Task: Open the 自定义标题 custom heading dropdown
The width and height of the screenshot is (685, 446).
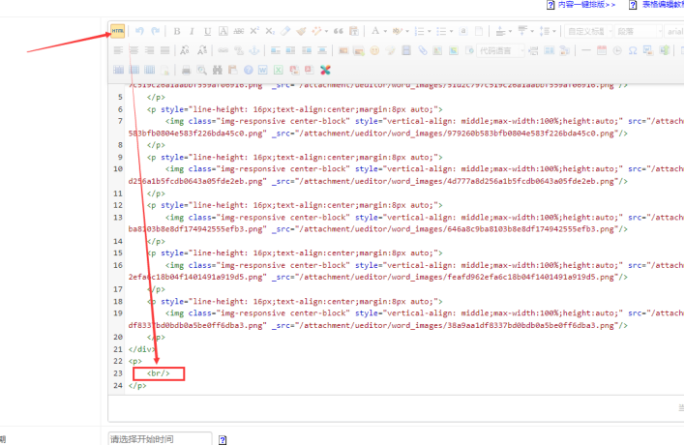Action: coord(586,31)
